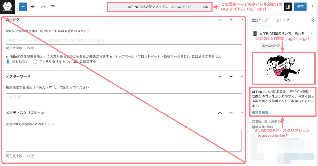Click the redo arrow icon
The image size is (318, 166).
coord(43,7)
